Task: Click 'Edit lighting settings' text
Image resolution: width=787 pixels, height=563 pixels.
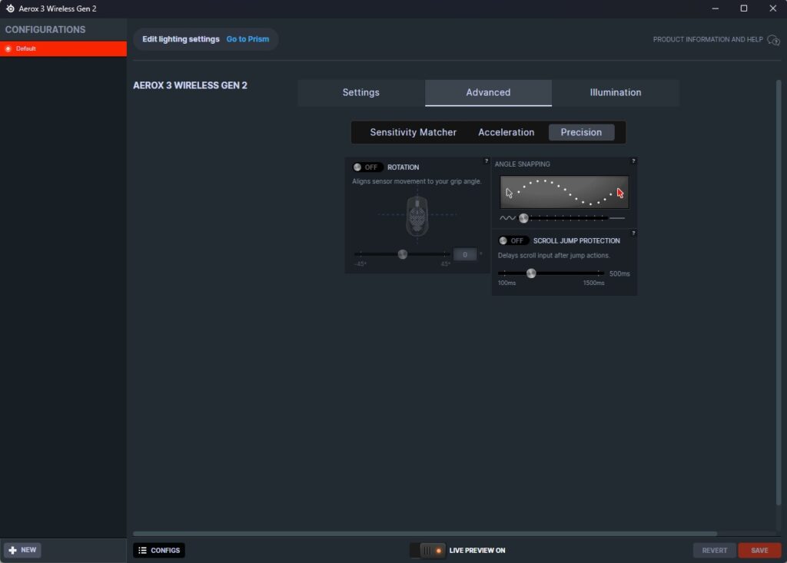Action: pos(181,39)
